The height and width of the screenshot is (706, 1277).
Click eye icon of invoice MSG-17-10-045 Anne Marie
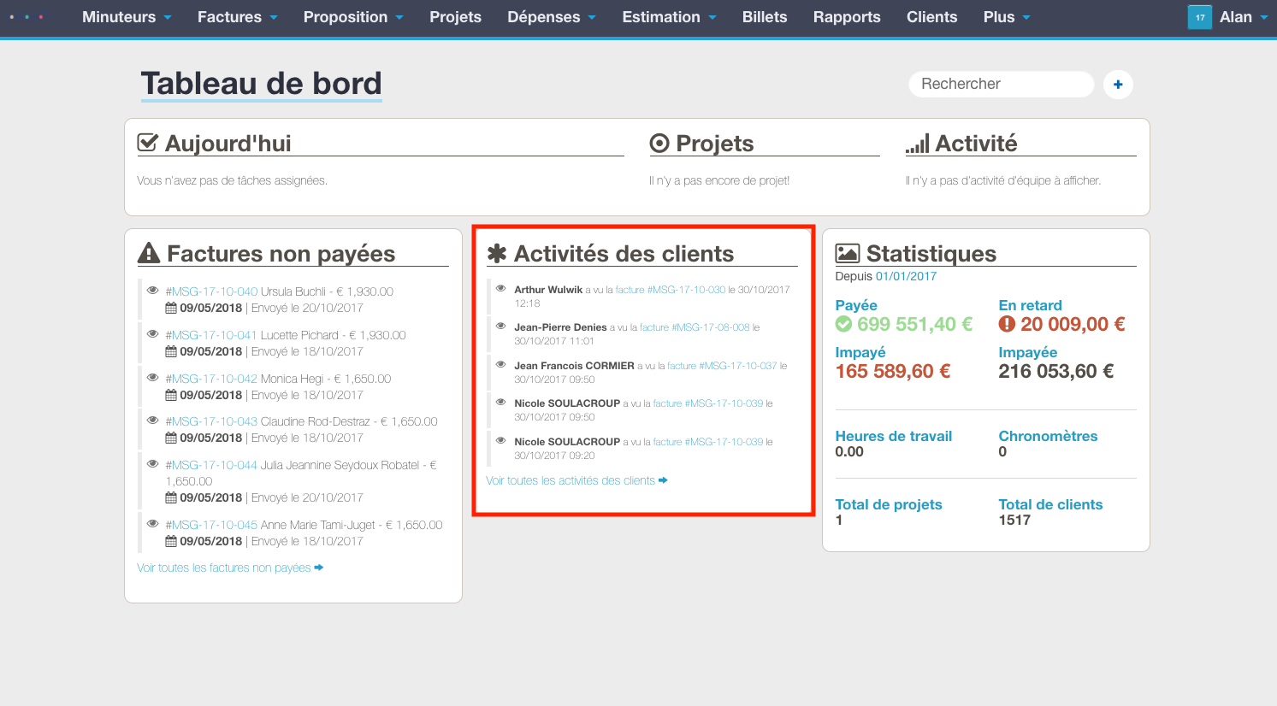pos(152,524)
